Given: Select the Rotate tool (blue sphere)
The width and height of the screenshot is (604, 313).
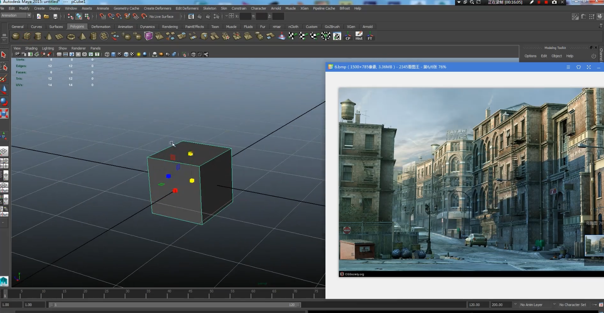Looking at the screenshot, I should click(x=4, y=102).
